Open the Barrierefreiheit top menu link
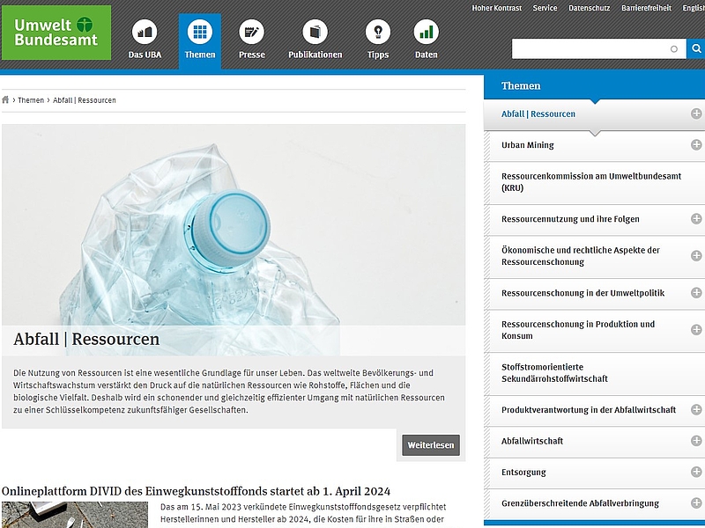The height and width of the screenshot is (528, 705). pyautogui.click(x=646, y=8)
